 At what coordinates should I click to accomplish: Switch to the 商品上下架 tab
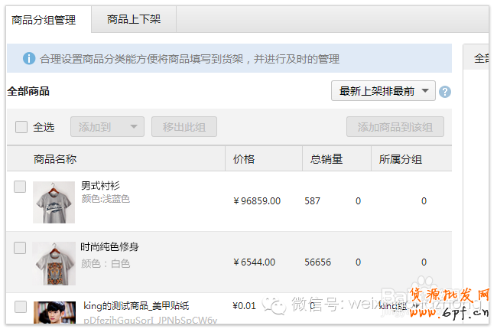click(134, 19)
